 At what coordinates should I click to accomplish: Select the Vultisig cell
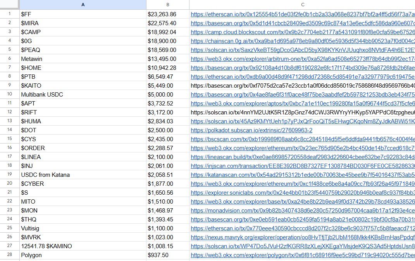pyautogui.click(x=83, y=228)
